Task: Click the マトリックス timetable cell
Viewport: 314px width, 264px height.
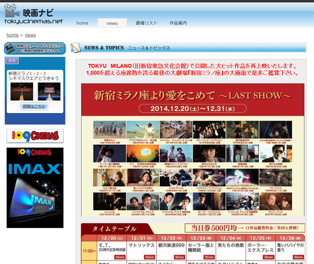Action: [142, 251]
